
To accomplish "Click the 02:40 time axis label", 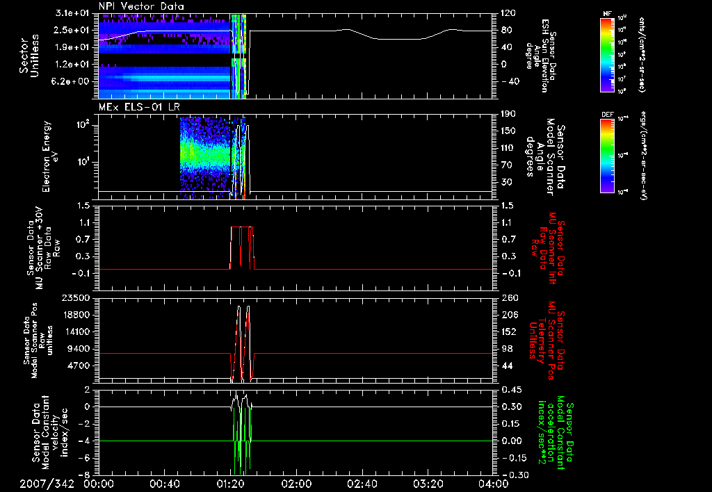I will (362, 484).
